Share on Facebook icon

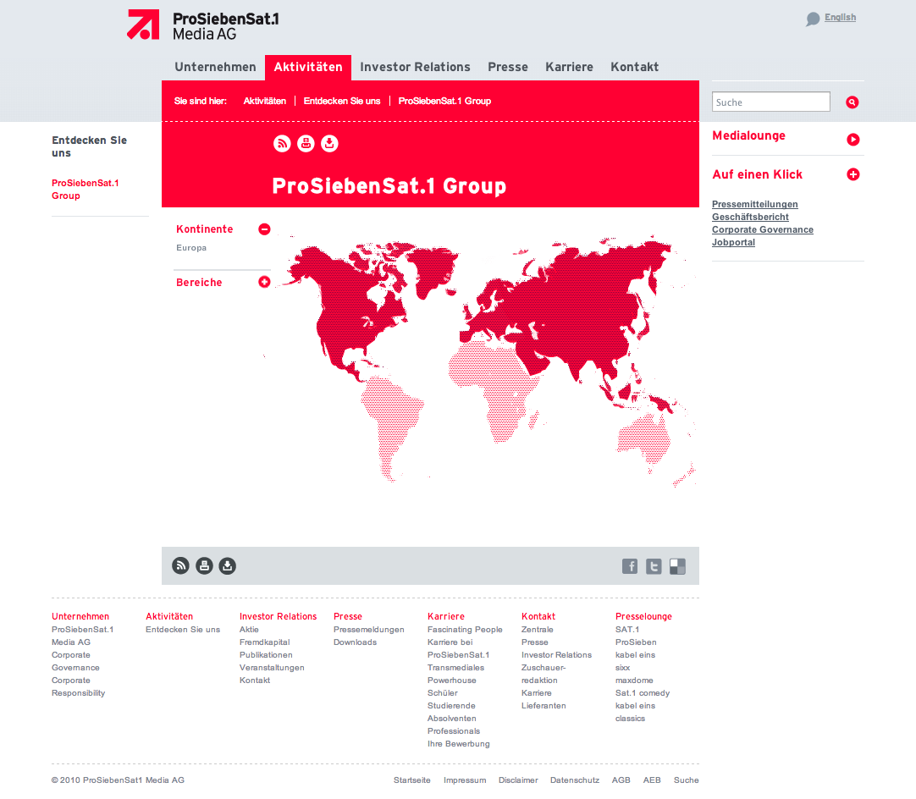(x=630, y=566)
